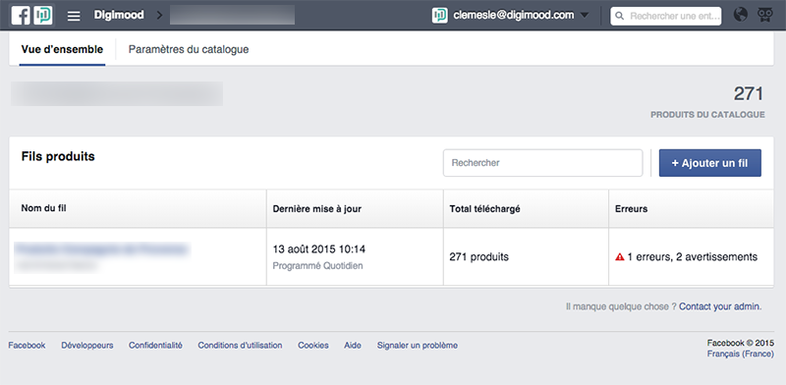Click the 'PRODUITS DU CATALOGUE' label
The image size is (786, 385).
pyautogui.click(x=707, y=115)
